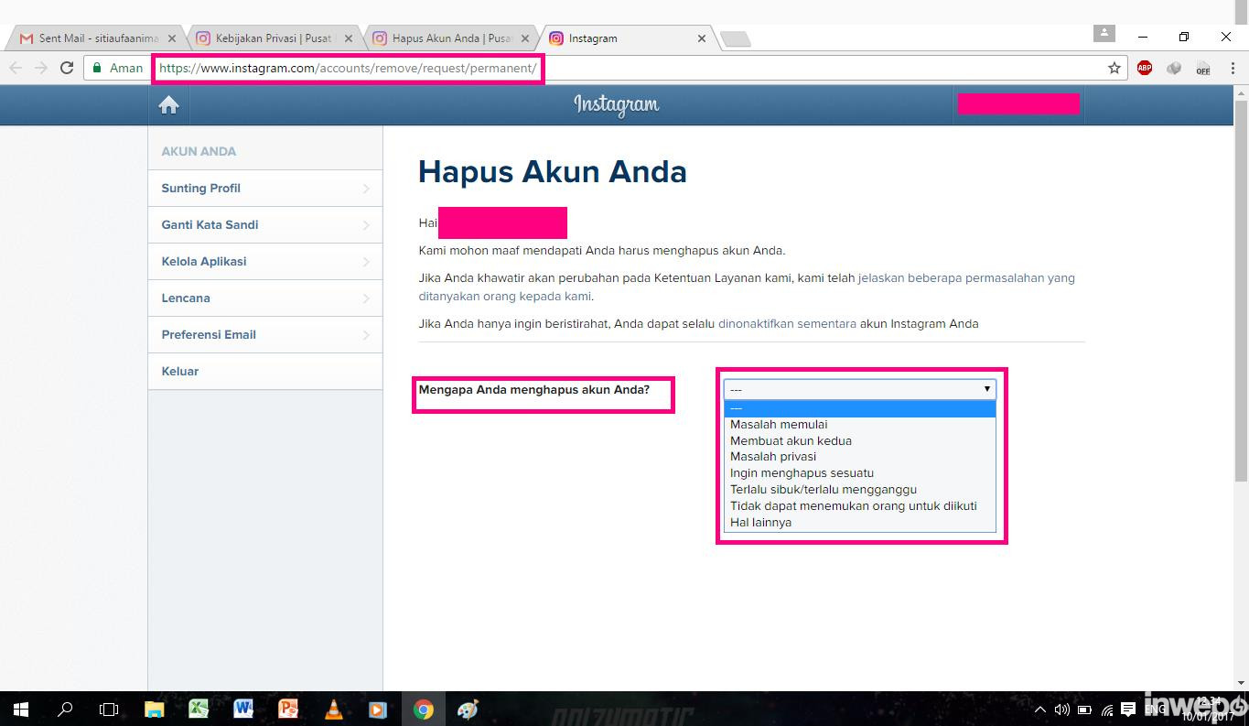Open Windows taskbar search

pyautogui.click(x=65, y=710)
